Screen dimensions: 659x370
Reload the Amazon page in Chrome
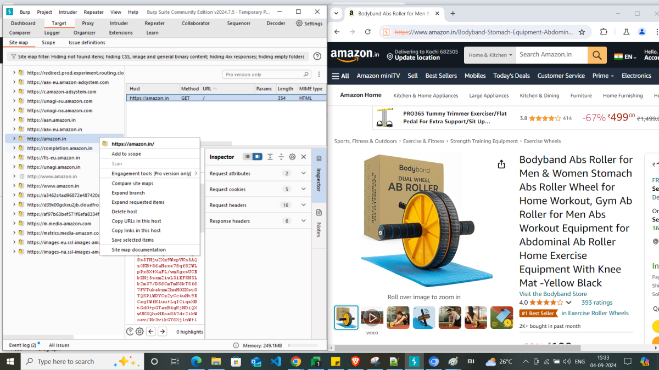point(368,32)
